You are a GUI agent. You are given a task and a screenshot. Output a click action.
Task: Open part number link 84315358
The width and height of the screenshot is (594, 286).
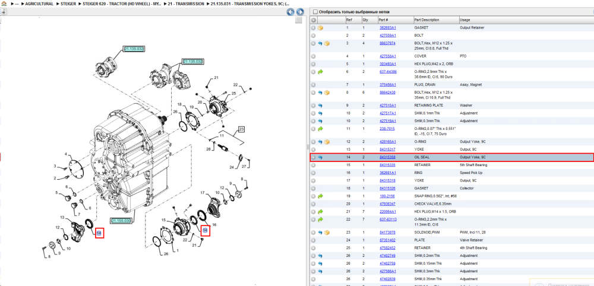pos(387,157)
